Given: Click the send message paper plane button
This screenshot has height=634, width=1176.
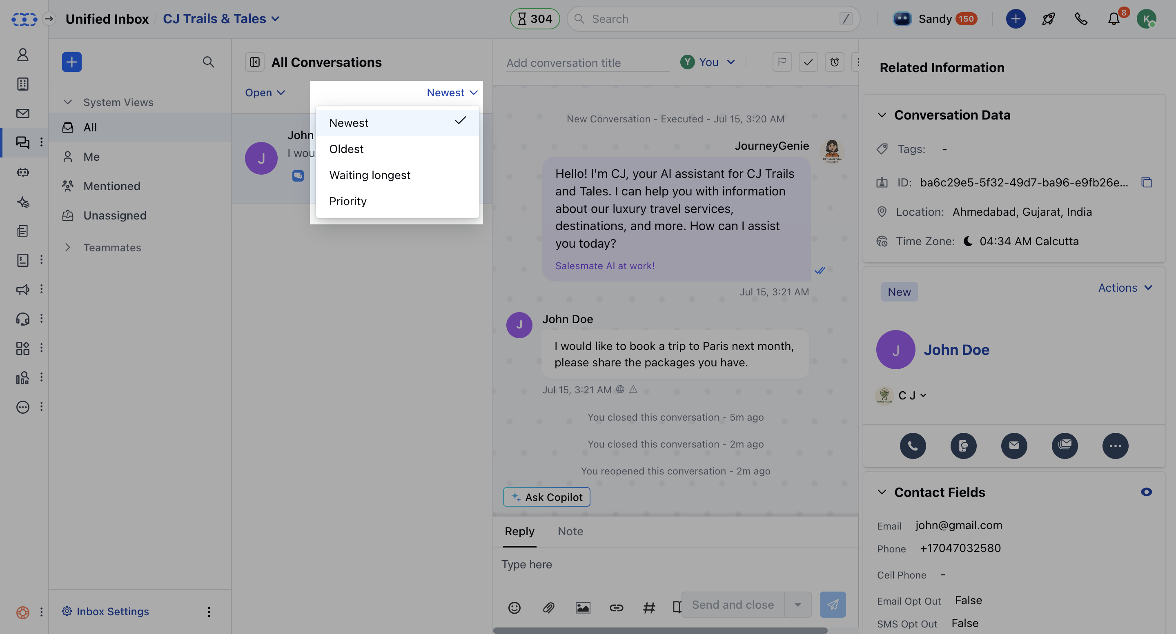Looking at the screenshot, I should 832,604.
